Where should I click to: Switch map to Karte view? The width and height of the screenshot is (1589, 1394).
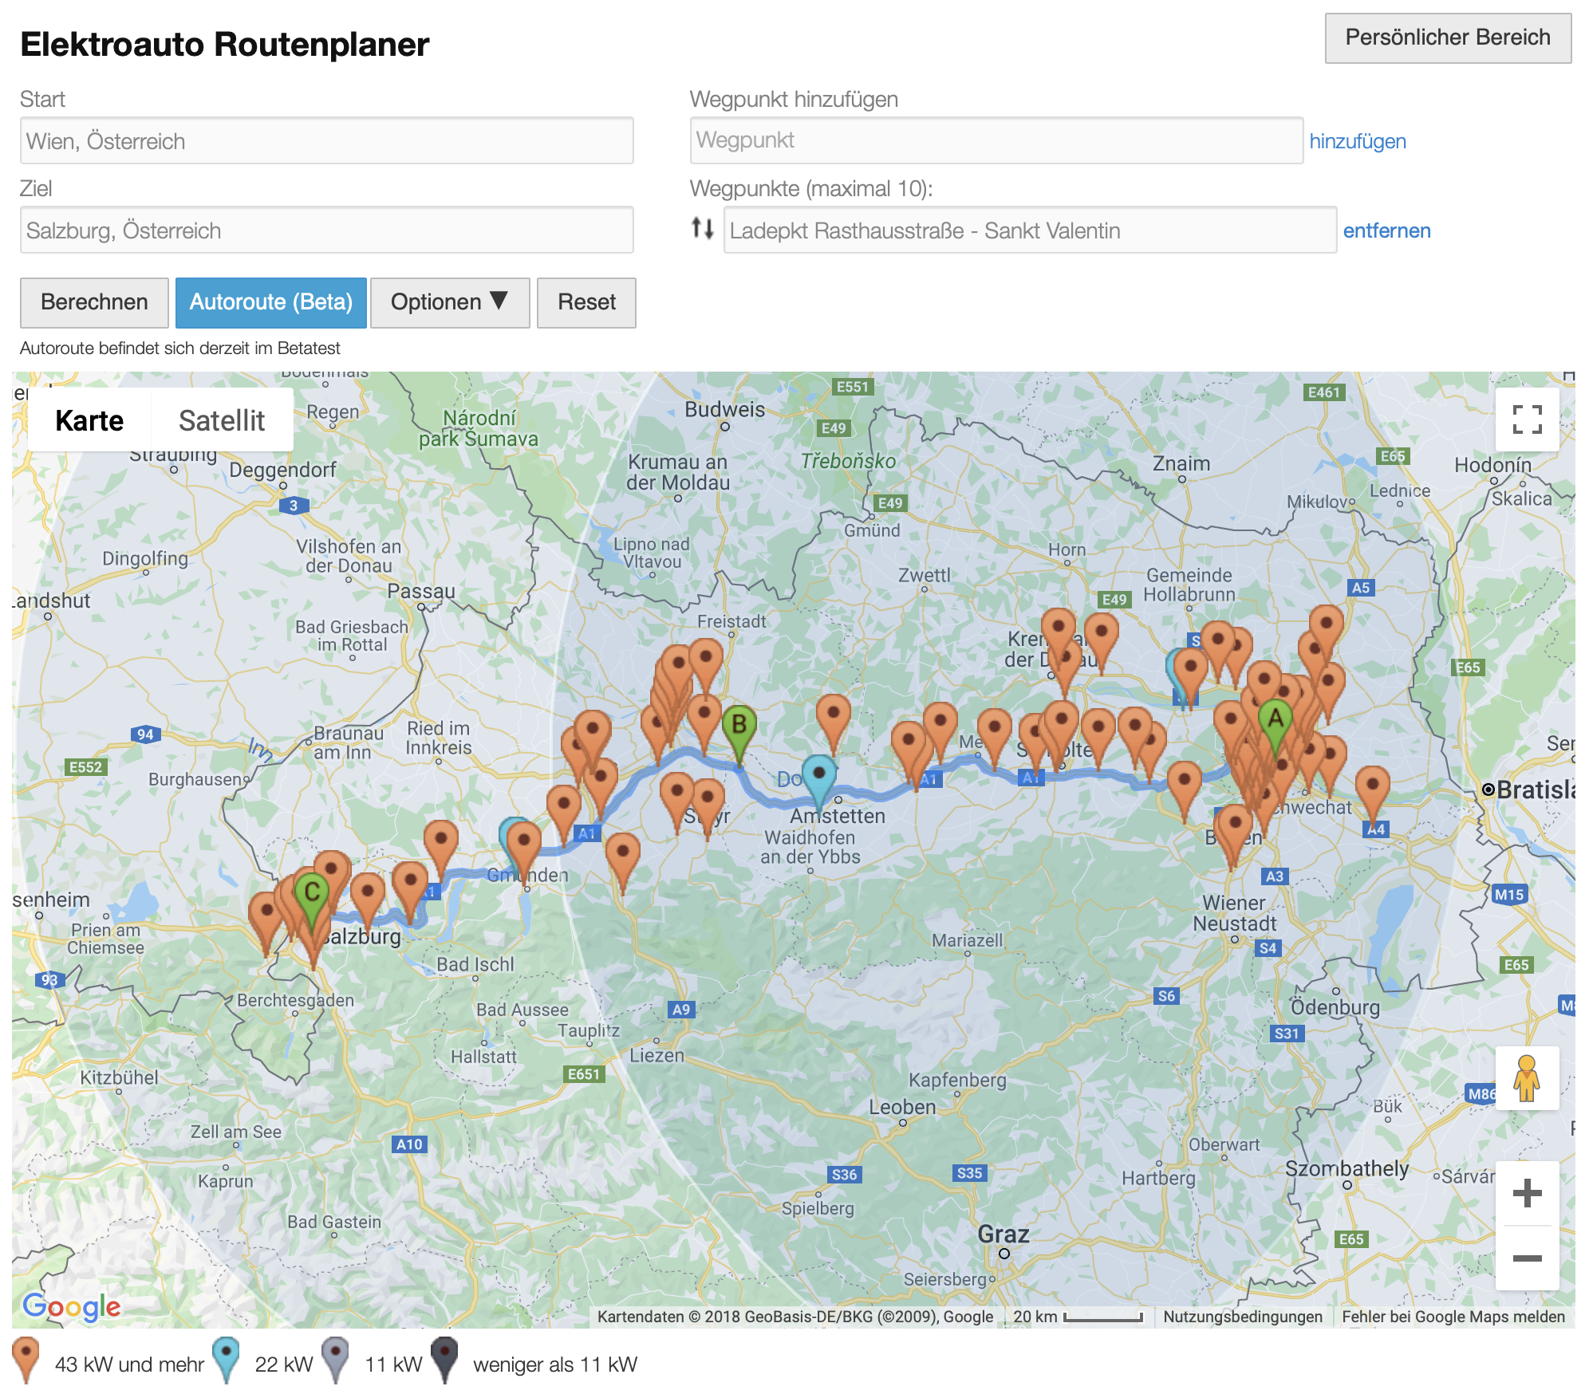point(89,420)
